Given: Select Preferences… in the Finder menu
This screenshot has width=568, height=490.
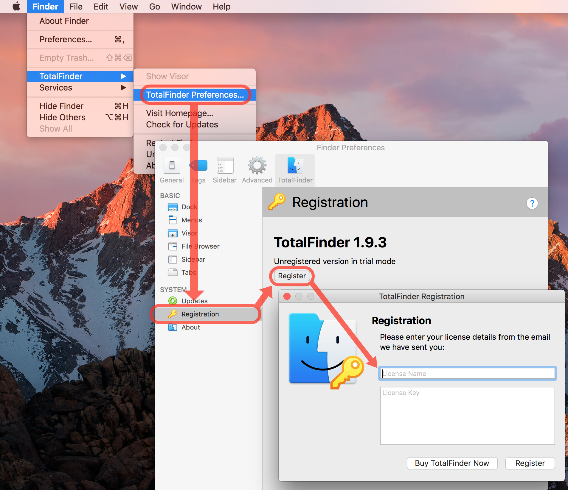Looking at the screenshot, I should pos(80,39).
